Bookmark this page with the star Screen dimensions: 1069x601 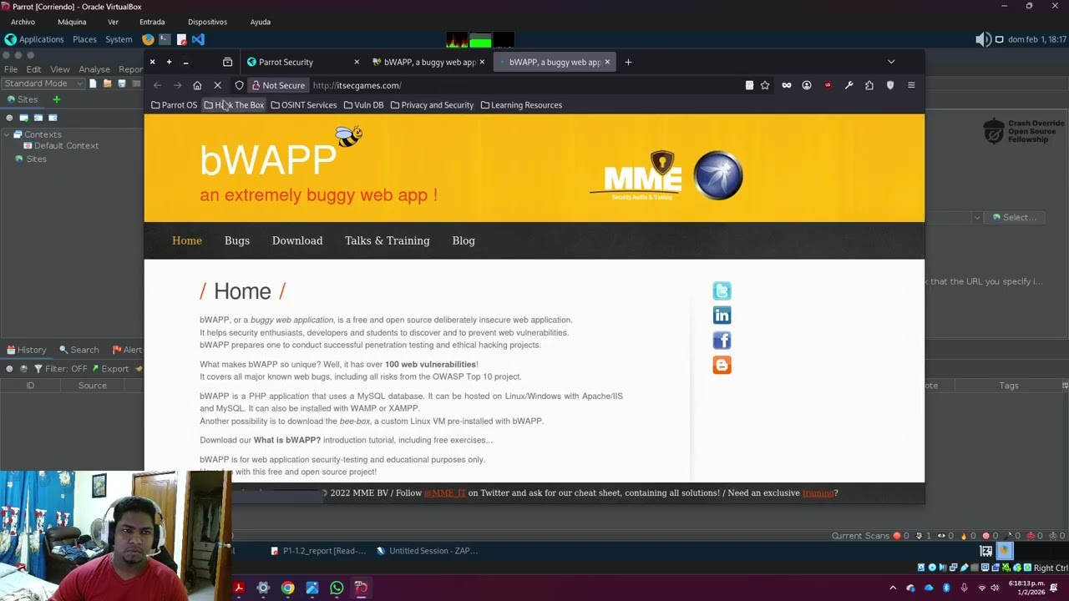click(x=765, y=85)
